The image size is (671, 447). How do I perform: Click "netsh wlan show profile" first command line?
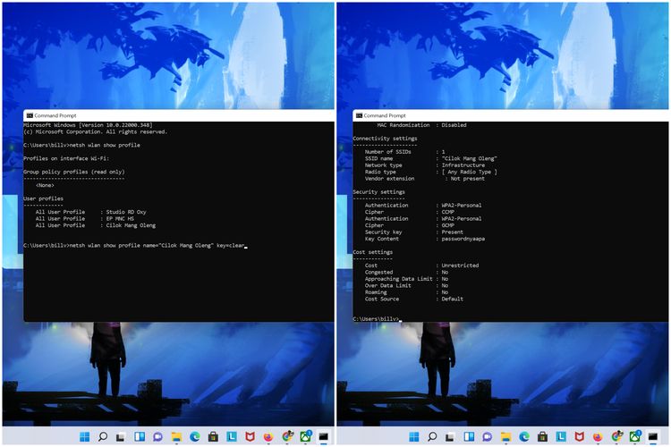pos(81,145)
